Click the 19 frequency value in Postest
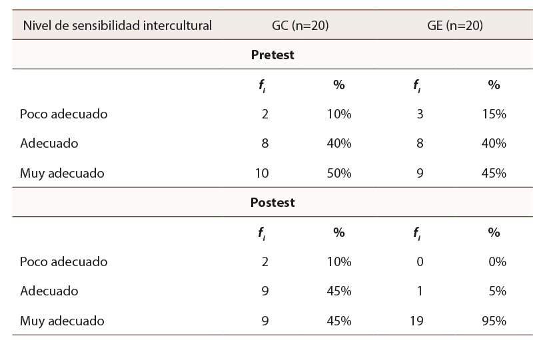 point(417,321)
